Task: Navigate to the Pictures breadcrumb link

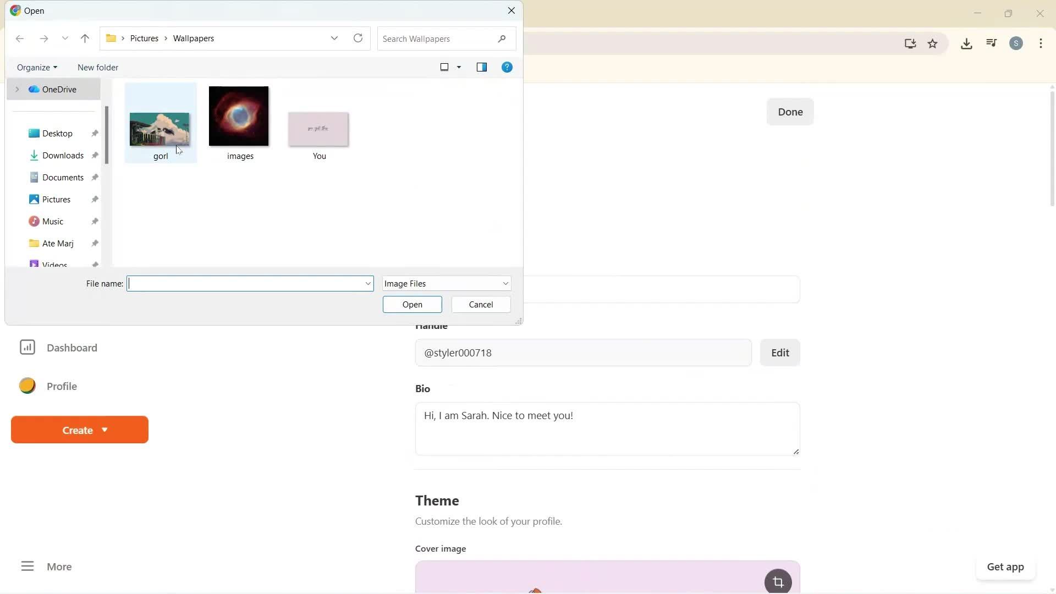Action: [145, 38]
